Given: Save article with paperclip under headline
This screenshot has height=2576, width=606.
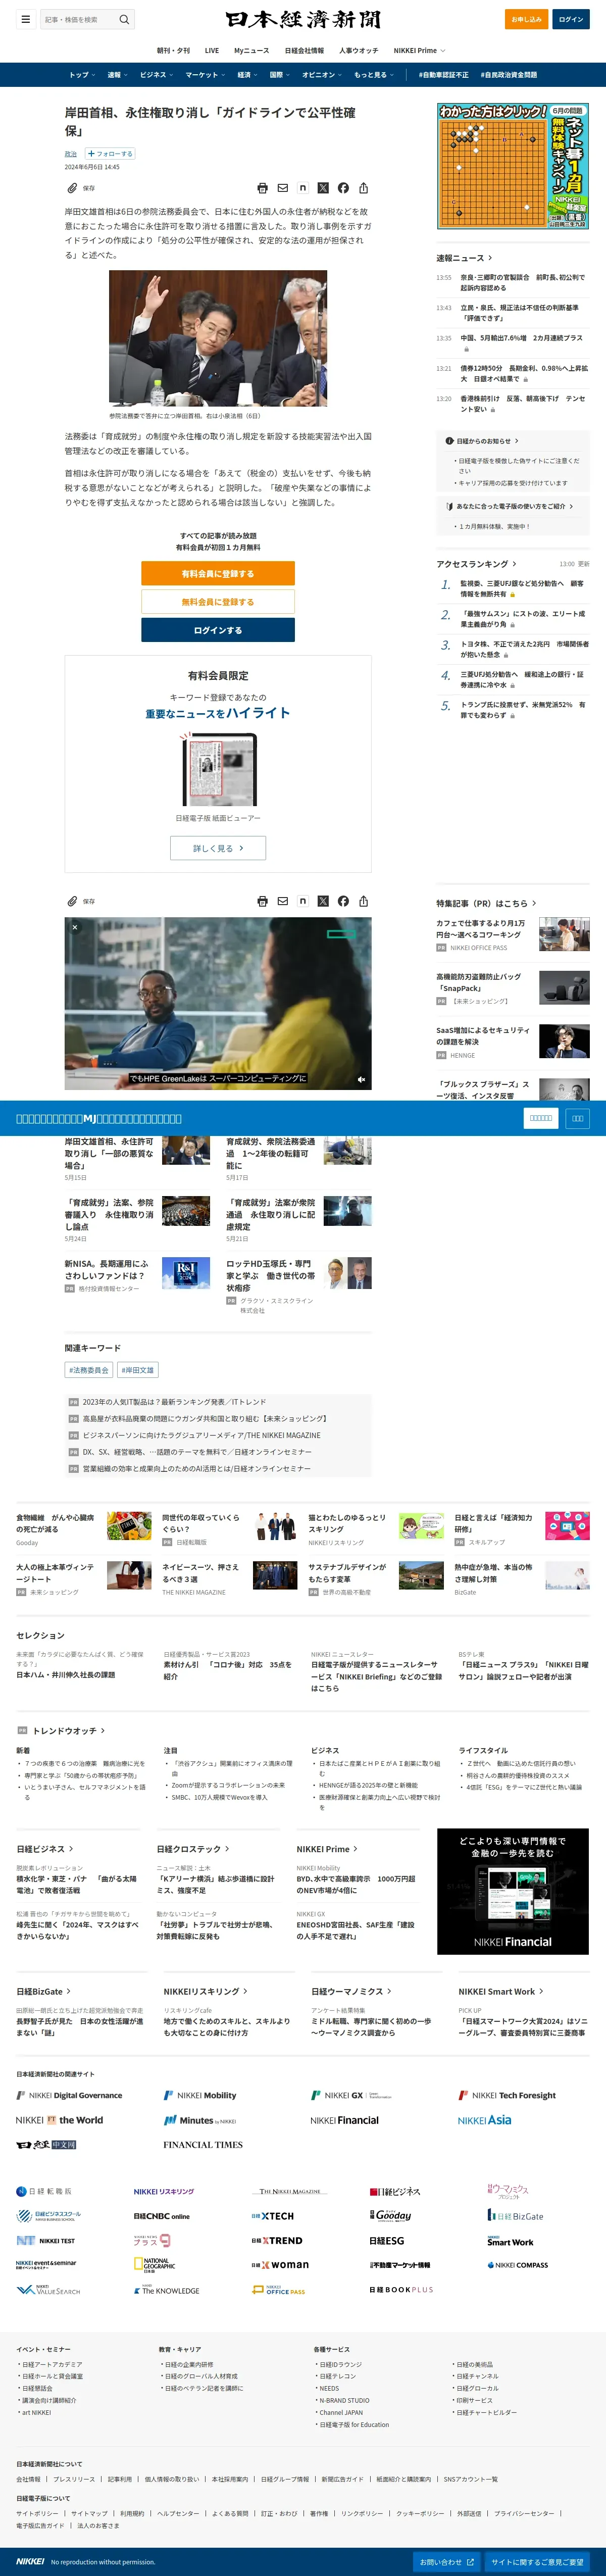Looking at the screenshot, I should point(72,188).
